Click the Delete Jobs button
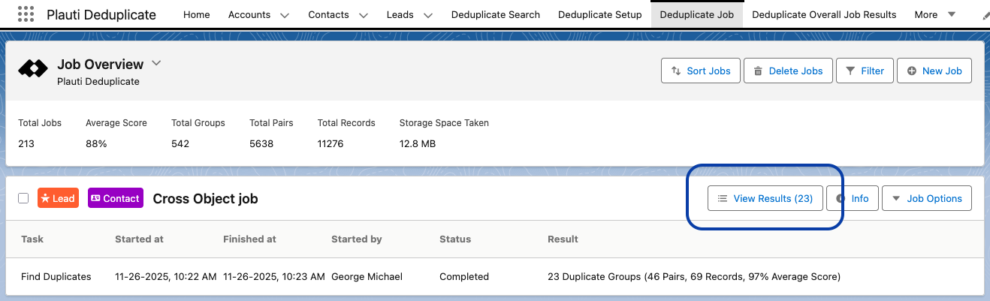This screenshot has height=301, width=990. (788, 71)
